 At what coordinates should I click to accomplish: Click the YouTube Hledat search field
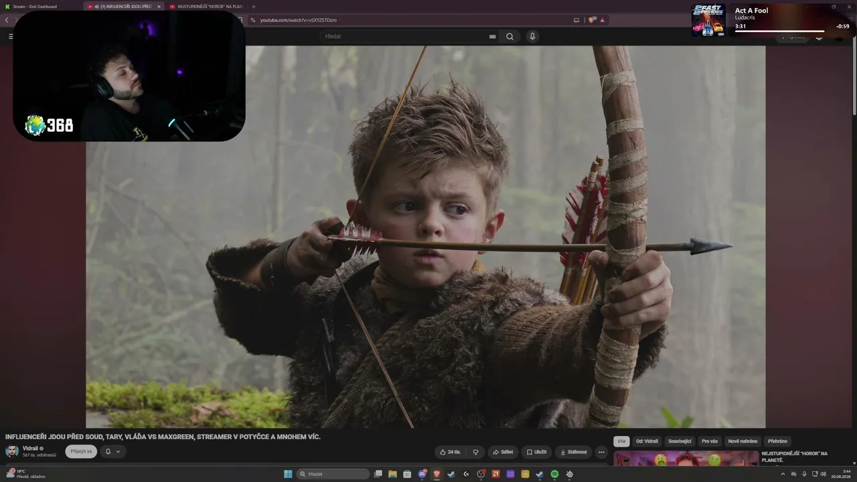(x=410, y=36)
